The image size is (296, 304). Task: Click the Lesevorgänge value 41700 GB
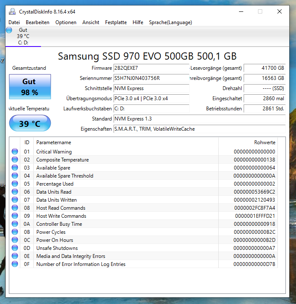(264, 68)
